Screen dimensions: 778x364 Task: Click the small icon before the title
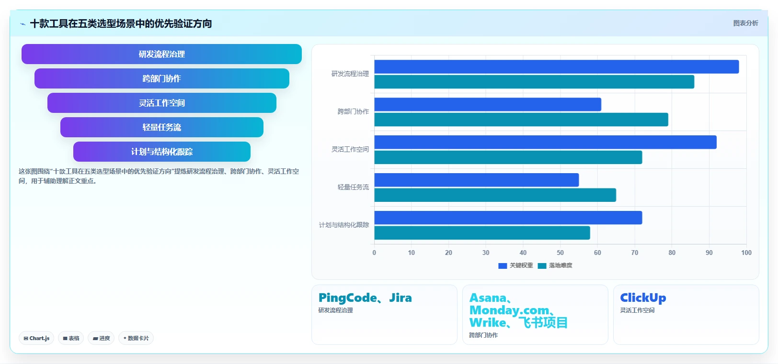point(23,24)
